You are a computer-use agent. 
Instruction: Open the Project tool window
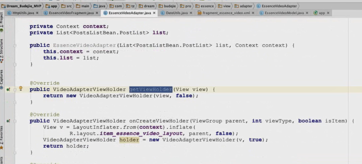click(2, 22)
